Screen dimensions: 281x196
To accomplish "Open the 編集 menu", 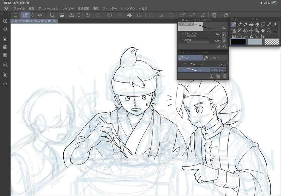I will [32, 8].
